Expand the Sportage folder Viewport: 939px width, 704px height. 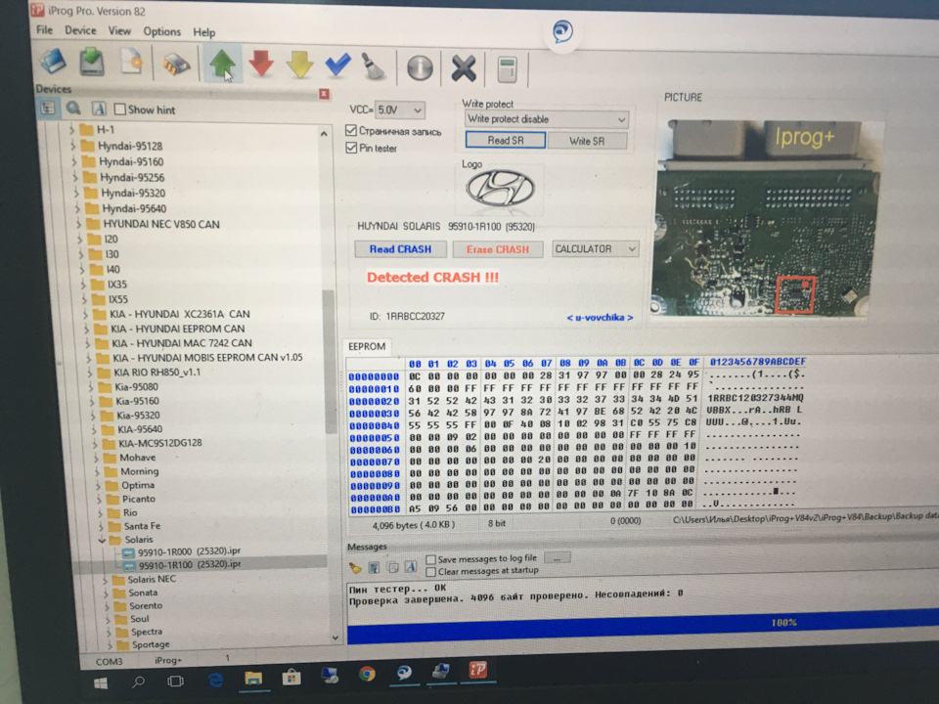click(109, 644)
